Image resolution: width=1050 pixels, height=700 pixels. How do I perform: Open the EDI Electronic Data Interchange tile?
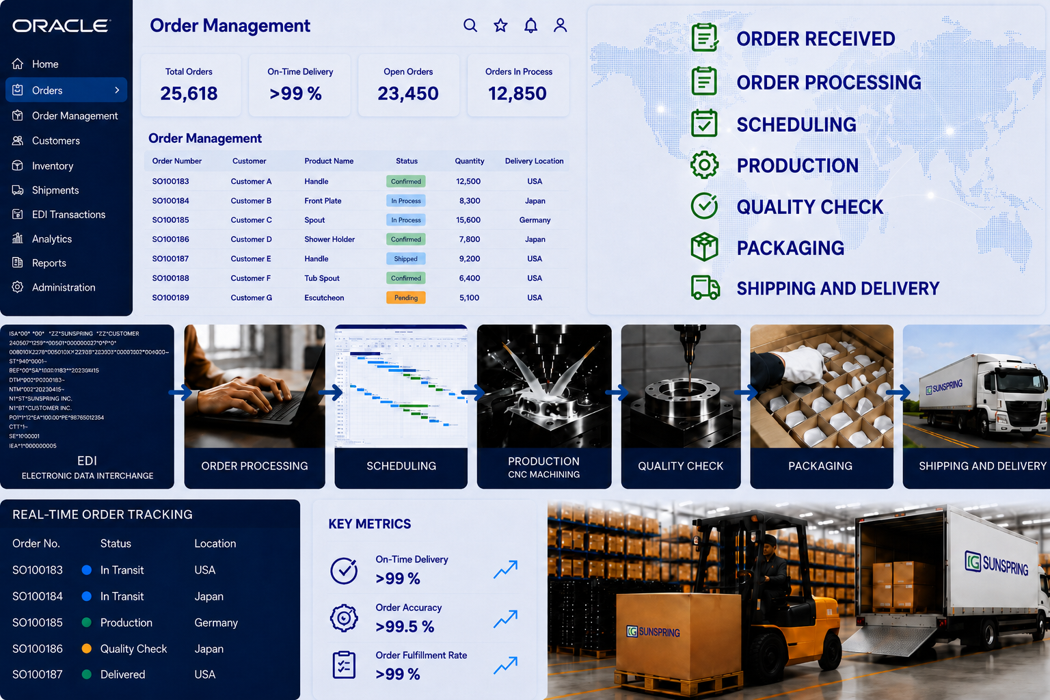tap(87, 407)
